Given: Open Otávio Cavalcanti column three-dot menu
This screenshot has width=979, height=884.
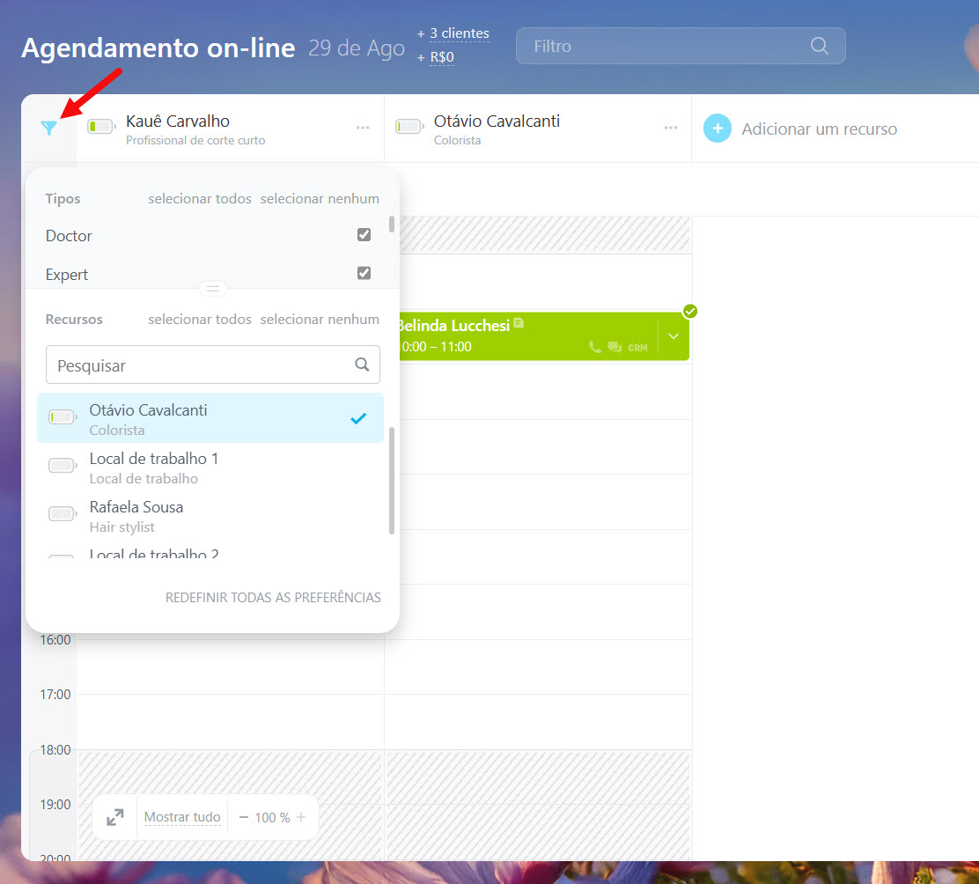Looking at the screenshot, I should coord(671,129).
